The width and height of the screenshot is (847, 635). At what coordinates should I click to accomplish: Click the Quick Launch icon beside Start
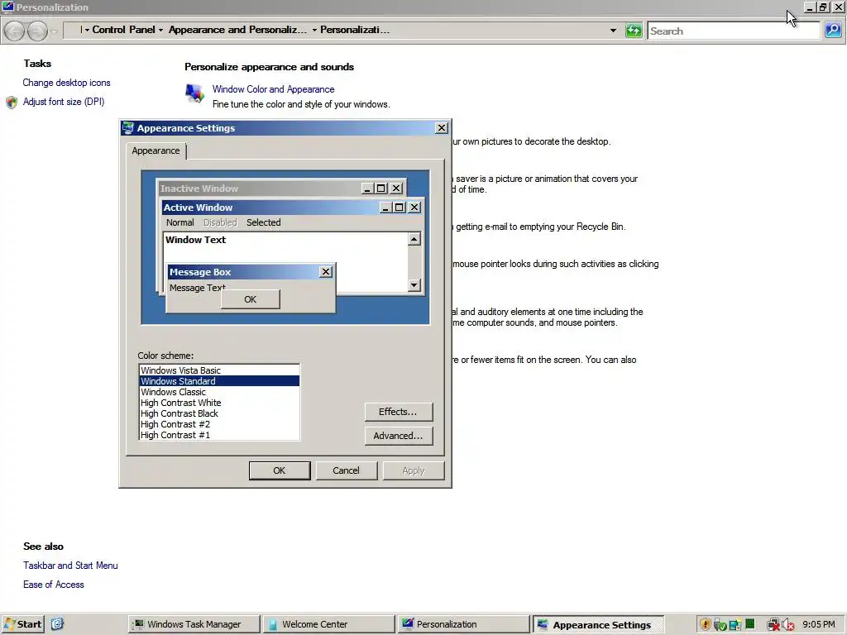tap(57, 624)
